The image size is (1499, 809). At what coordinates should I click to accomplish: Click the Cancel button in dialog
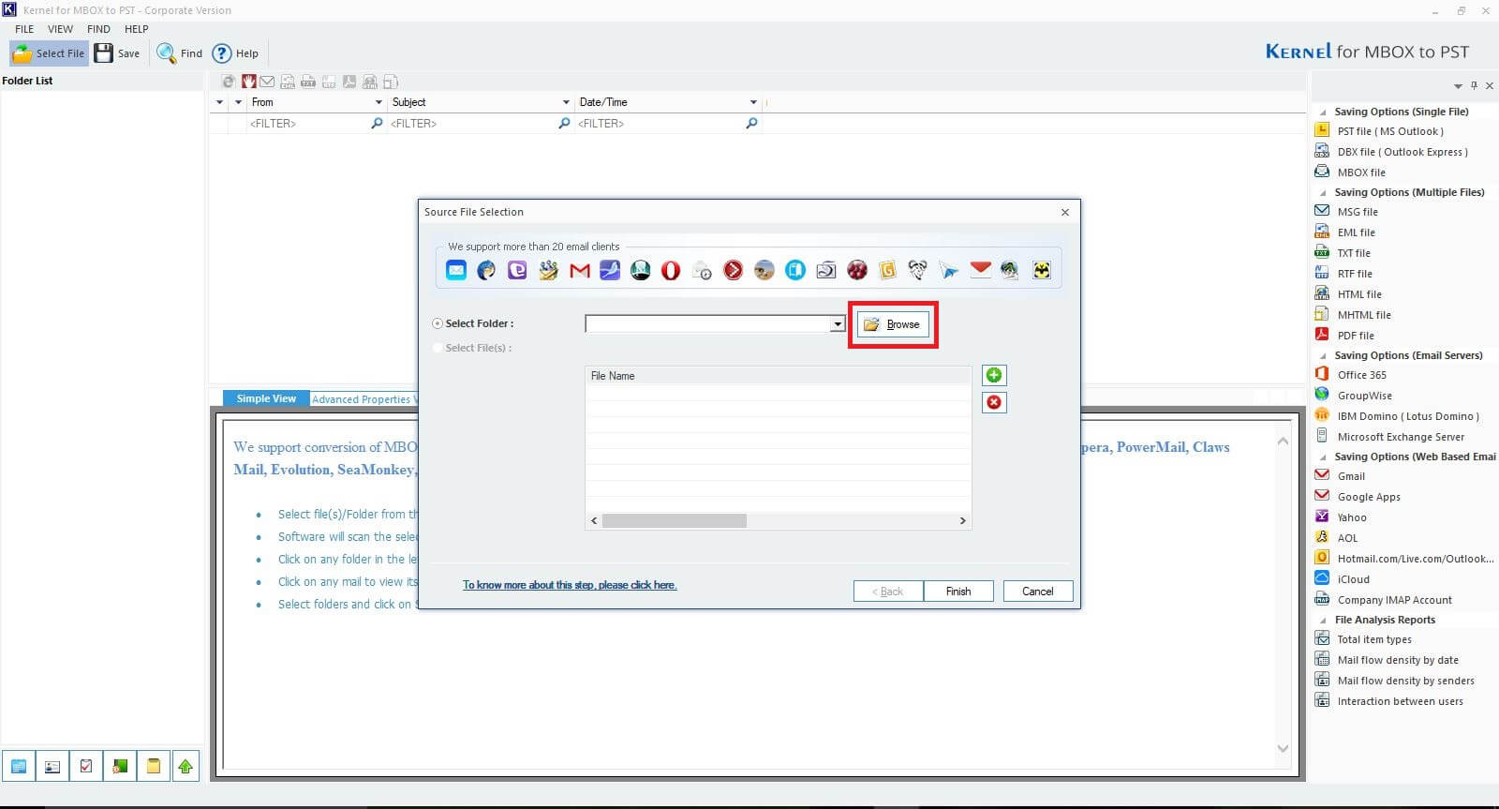pos(1038,592)
